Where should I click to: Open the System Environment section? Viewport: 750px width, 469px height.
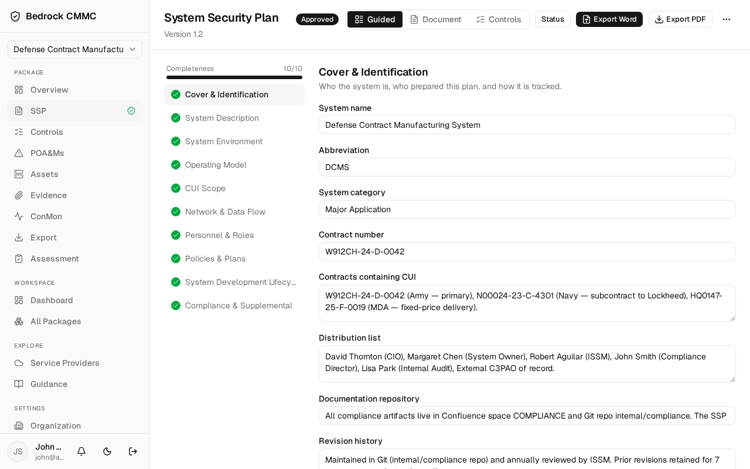(x=234, y=141)
